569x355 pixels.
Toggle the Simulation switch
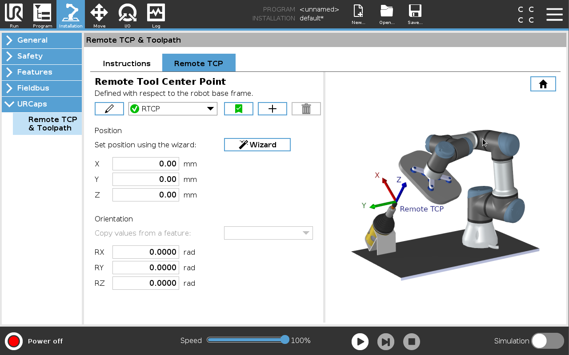[547, 341]
